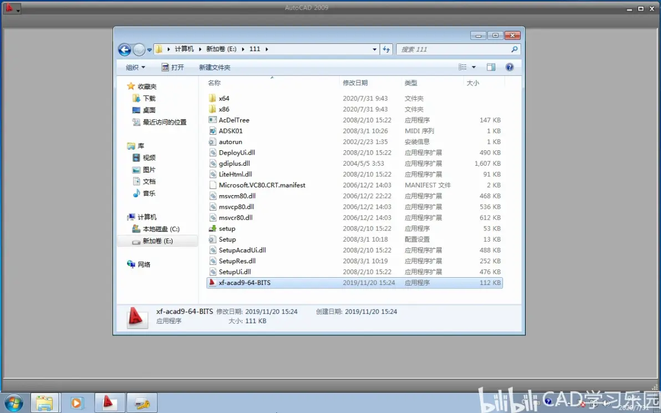This screenshot has height=413, width=661.
Task: Click the search box for folder 111
Action: (x=458, y=49)
